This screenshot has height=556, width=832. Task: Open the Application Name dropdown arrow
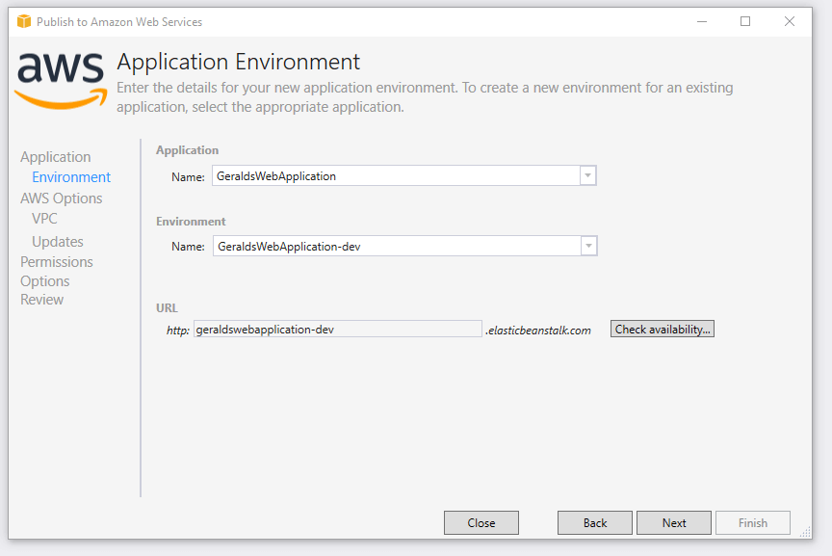(588, 175)
